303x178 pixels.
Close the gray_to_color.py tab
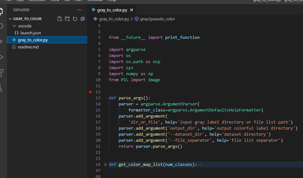click(132, 10)
